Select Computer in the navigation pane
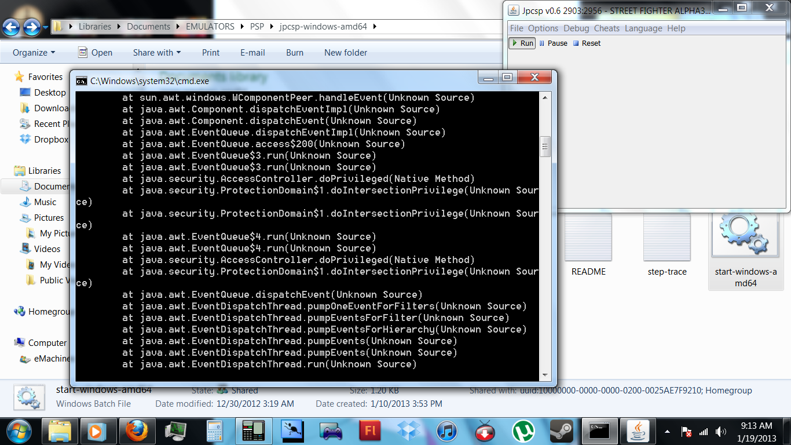The image size is (791, 445). coord(47,343)
